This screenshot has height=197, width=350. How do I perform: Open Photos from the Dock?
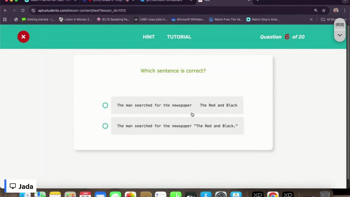[130, 195]
